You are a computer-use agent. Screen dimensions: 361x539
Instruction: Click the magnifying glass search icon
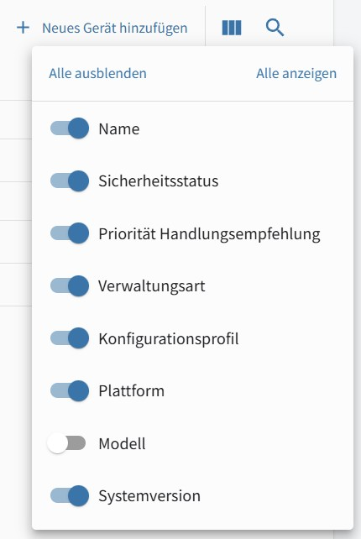click(x=275, y=28)
